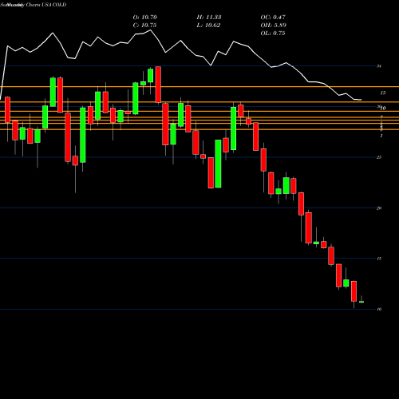
Task: Click the chart title ending 'Charts USA COLD'
Action: coord(34,5)
